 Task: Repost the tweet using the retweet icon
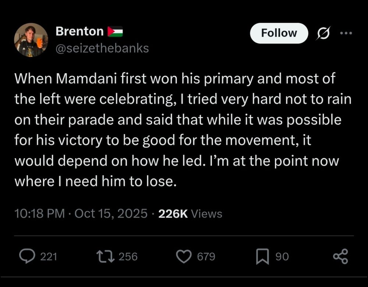pyautogui.click(x=103, y=256)
